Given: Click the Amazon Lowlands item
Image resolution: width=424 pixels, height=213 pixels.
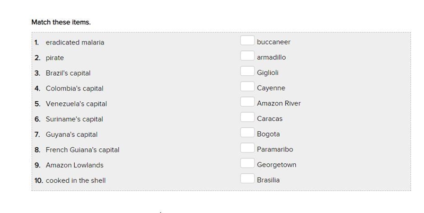Looking at the screenshot, I should click(75, 165).
